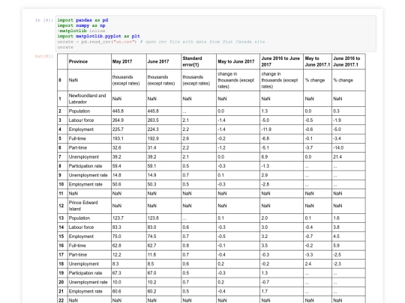This screenshot has height=303, width=405.
Task: Click the 445.8 May 2017 Population value
Action: 129,111
